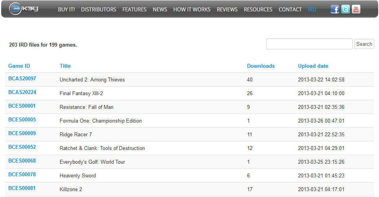The width and height of the screenshot is (379, 197).
Task: Select Ratchet & Clank: Tools of Destruction title
Action: click(x=102, y=148)
